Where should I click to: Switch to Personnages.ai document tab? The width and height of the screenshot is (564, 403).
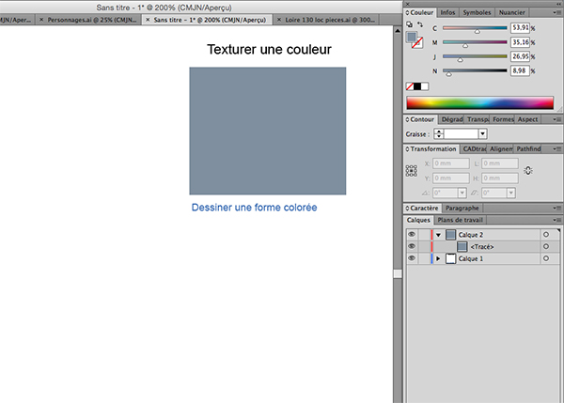click(x=86, y=19)
